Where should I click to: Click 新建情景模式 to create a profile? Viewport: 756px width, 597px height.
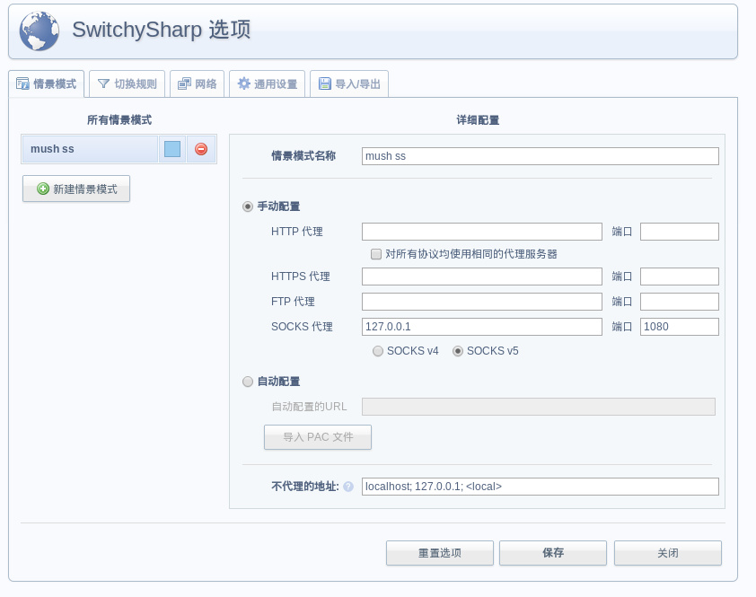click(x=76, y=189)
